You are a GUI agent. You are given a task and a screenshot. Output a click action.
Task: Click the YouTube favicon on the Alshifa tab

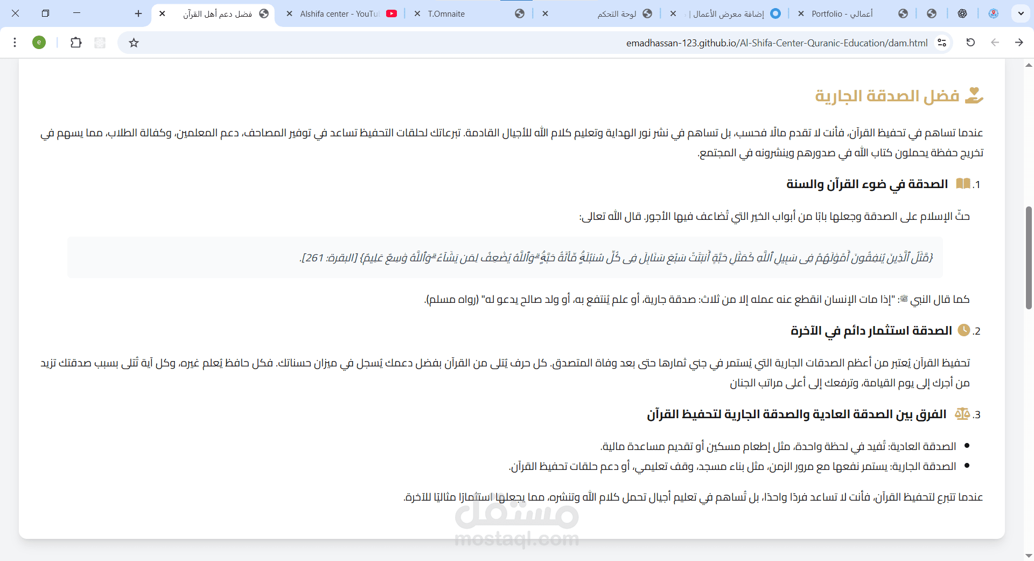point(392,13)
